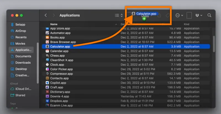Select the Brave Browser.app file name
Image resolution: width=221 pixels, height=114 pixels.
point(63,42)
